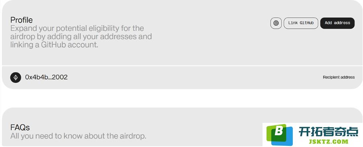Open profile settings via the gear icon
Image resolution: width=363 pixels, height=147 pixels.
[x=276, y=23]
